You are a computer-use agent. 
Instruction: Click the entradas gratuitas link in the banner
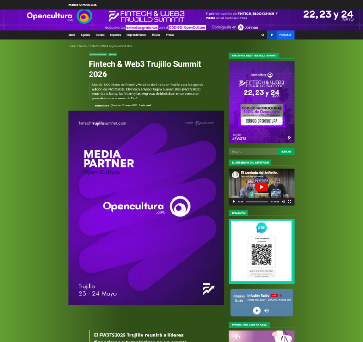(142, 28)
